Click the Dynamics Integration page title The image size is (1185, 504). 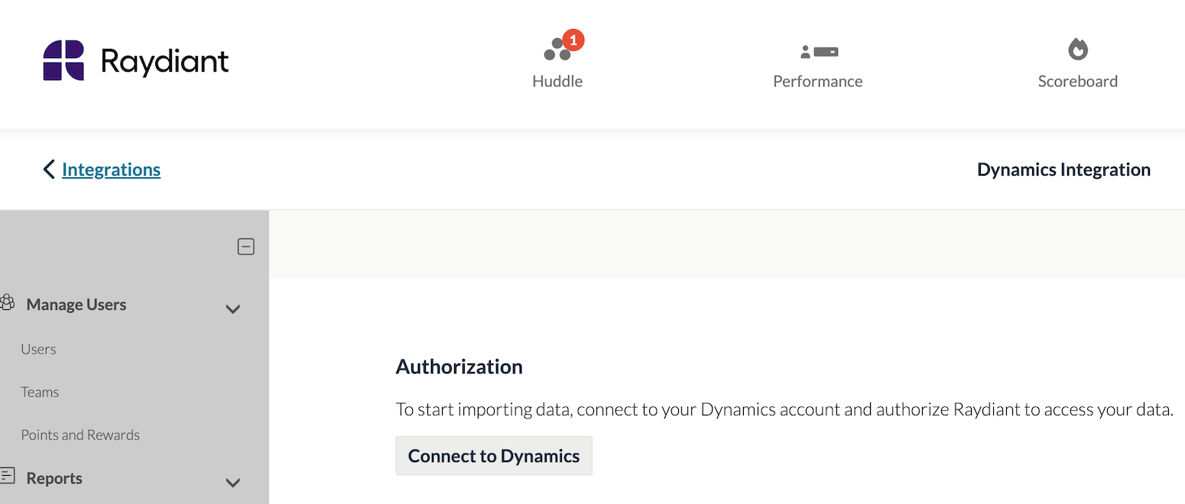point(1063,170)
